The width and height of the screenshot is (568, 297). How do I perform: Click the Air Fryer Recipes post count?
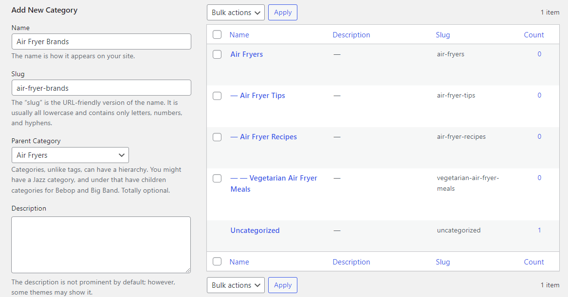click(x=539, y=136)
